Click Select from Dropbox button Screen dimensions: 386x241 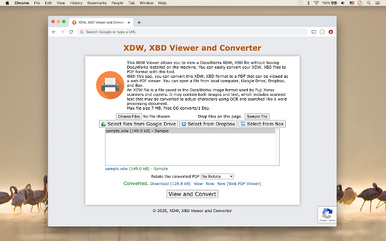pos(208,124)
